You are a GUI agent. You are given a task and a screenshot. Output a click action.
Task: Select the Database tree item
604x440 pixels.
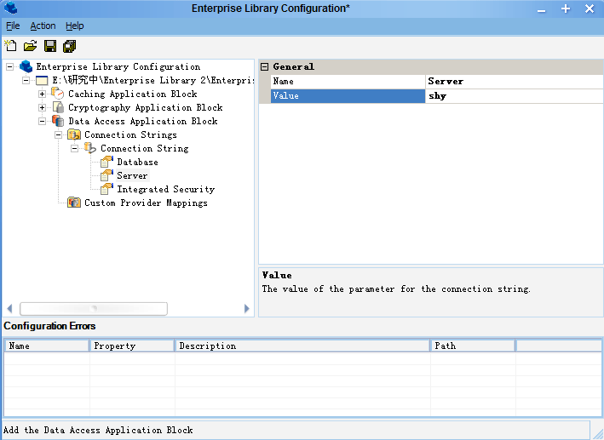tap(137, 162)
